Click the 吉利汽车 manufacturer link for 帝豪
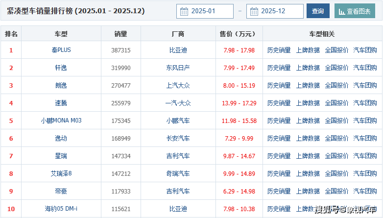The height and width of the screenshot is (218, 383). [178, 191]
